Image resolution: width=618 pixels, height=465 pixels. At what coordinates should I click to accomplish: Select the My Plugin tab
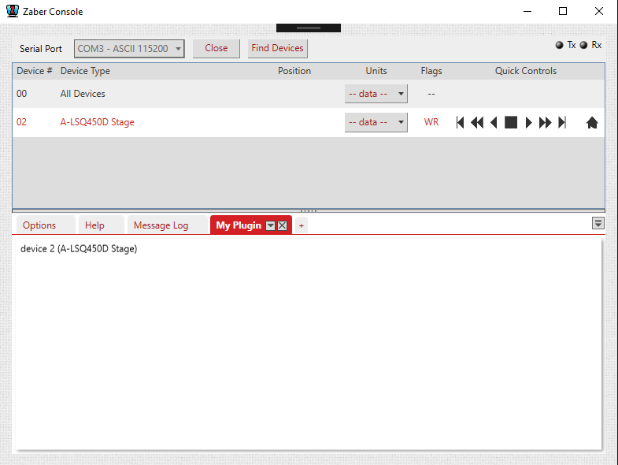click(239, 225)
